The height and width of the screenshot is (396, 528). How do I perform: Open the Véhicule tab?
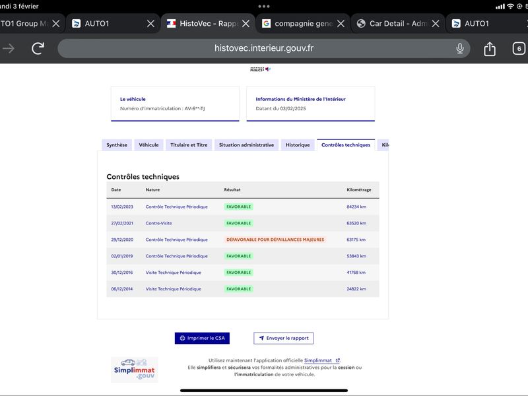149,145
